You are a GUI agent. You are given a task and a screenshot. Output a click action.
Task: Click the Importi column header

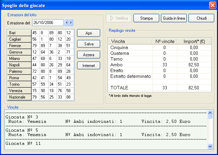[194, 41]
